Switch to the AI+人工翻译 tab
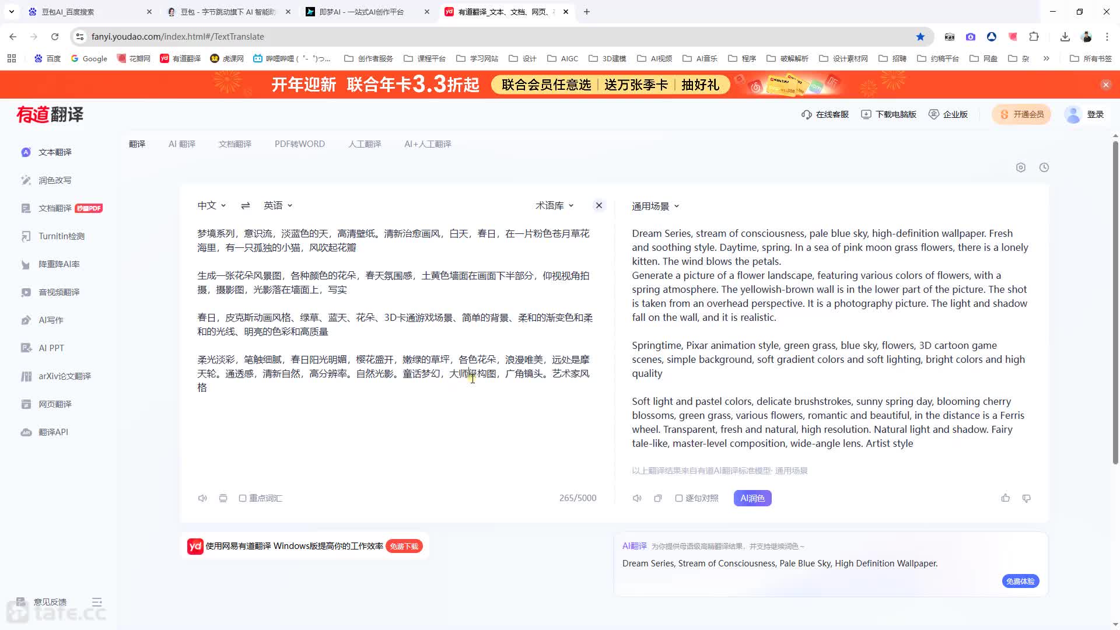 click(x=428, y=144)
